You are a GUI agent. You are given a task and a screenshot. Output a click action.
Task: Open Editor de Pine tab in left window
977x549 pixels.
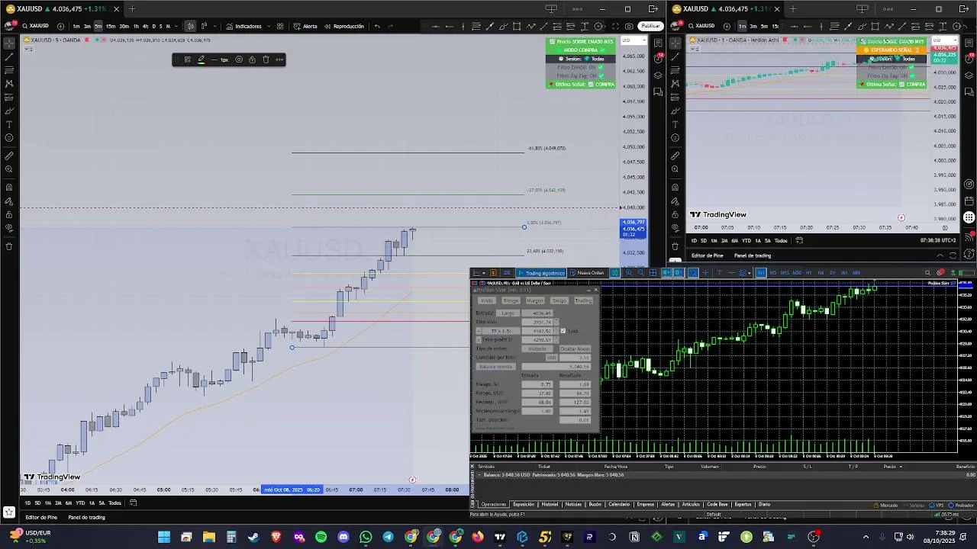41,517
